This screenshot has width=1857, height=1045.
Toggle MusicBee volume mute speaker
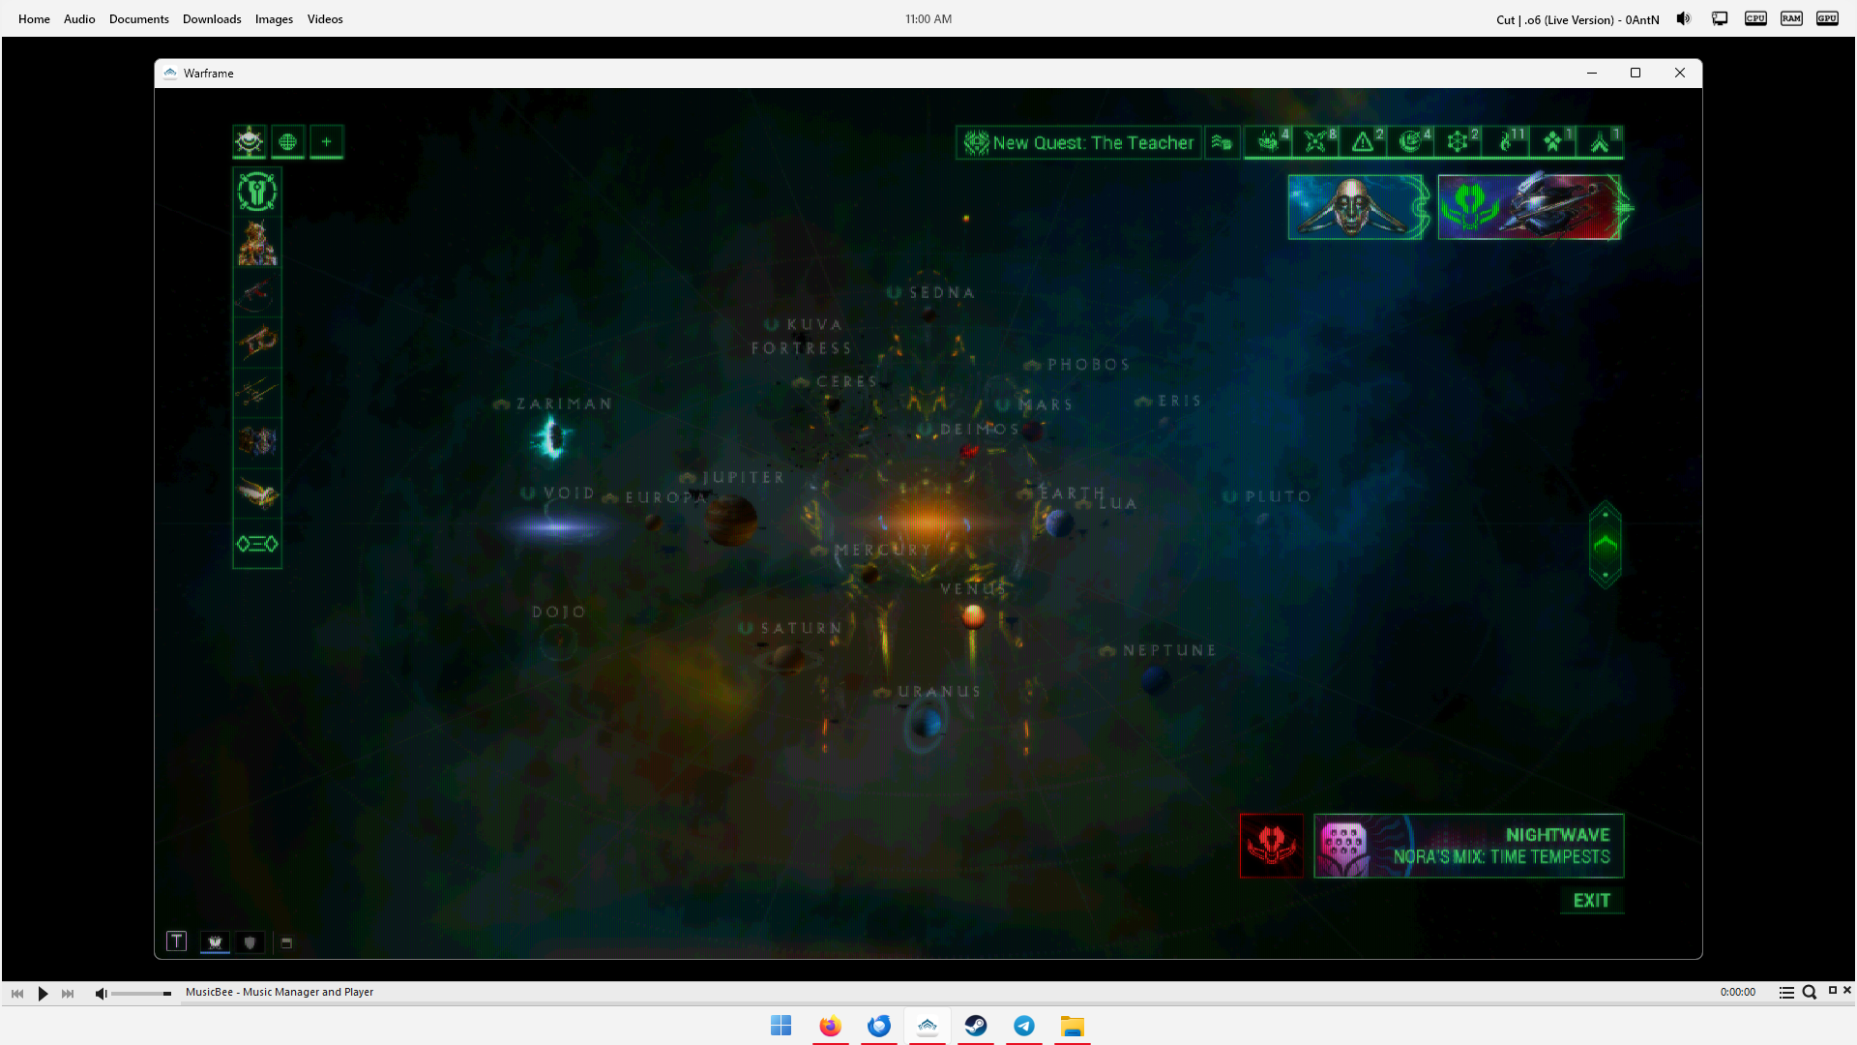tap(101, 993)
